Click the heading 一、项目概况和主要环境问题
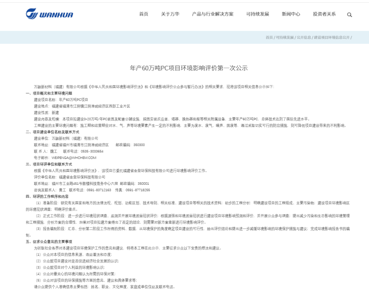Image resolution: width=369 pixels, height=291 pixels. click(49, 93)
